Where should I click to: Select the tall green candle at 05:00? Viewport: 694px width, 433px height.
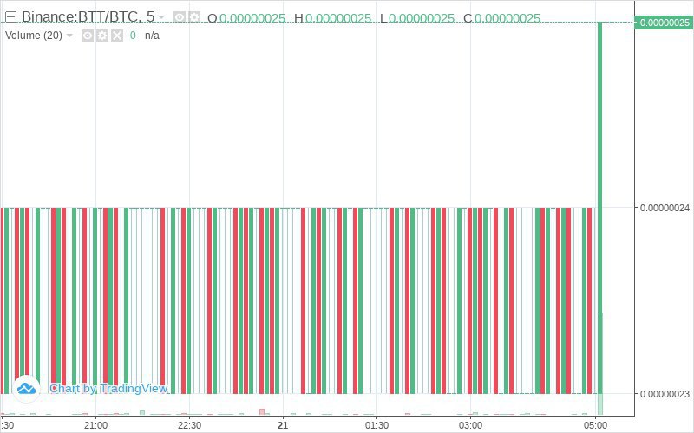click(x=600, y=208)
